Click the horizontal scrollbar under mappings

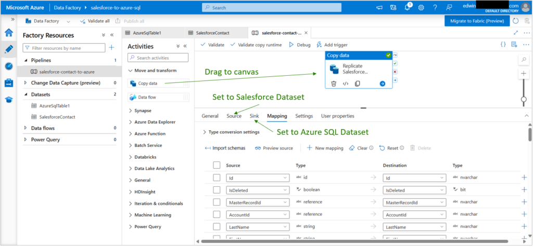[x=354, y=241]
